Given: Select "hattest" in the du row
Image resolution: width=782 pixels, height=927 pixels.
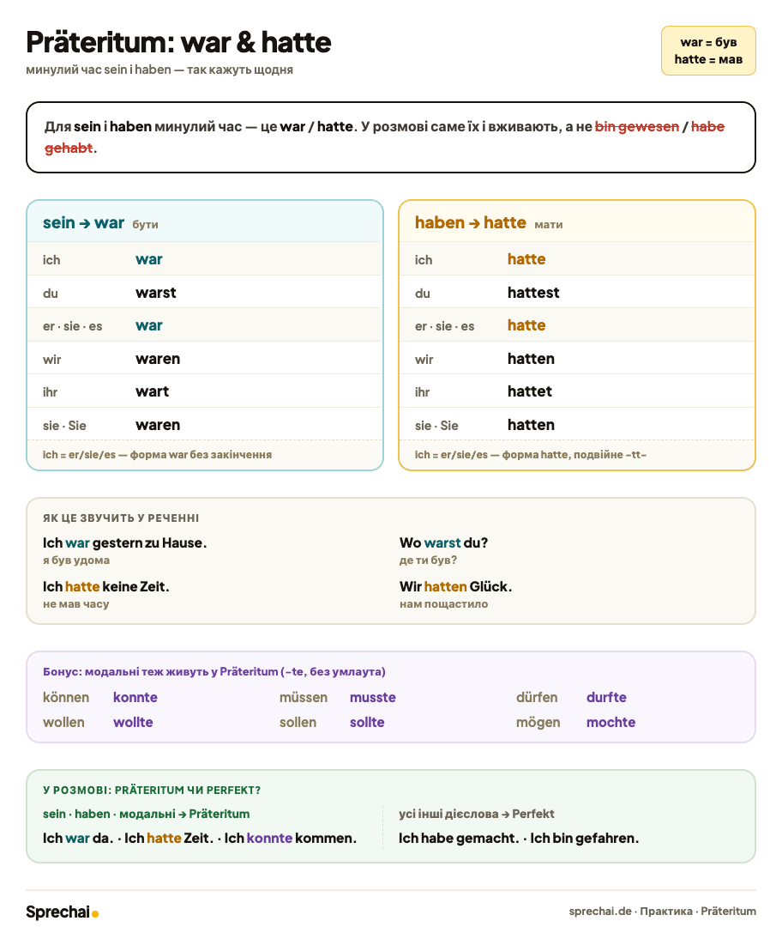Looking at the screenshot, I should coord(533,293).
